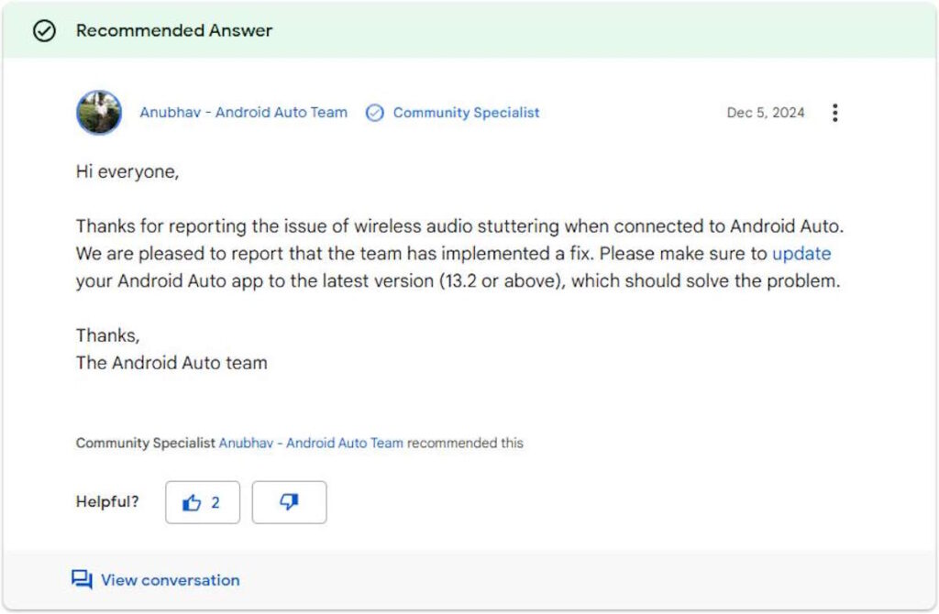Open Anubhav - Android Auto Team profile link

point(243,113)
